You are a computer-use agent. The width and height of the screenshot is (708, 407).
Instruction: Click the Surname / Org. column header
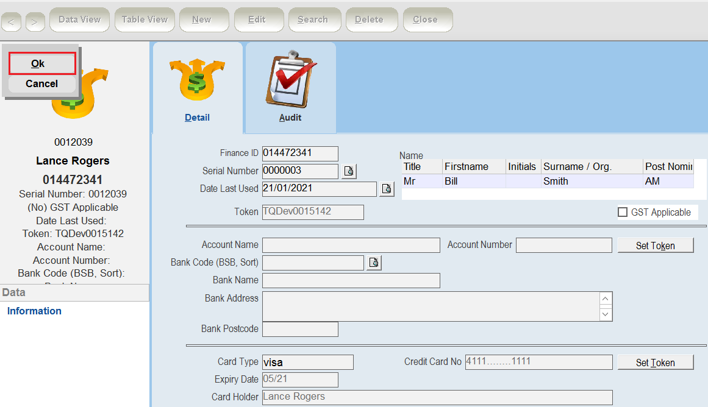point(592,166)
